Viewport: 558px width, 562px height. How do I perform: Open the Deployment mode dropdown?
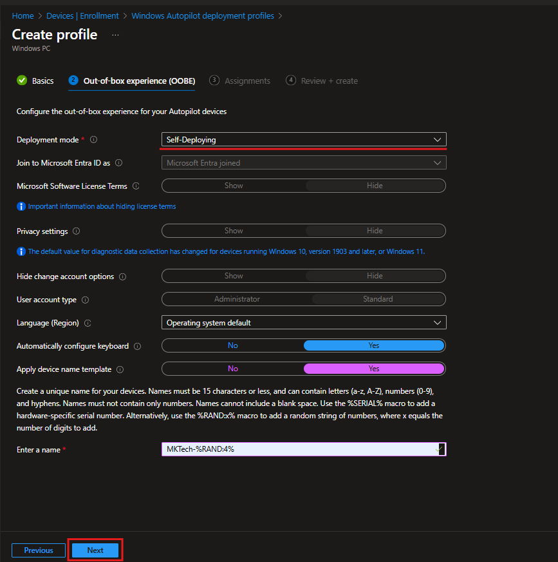click(303, 140)
